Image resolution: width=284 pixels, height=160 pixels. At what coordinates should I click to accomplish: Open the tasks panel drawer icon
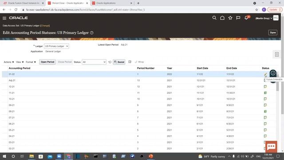point(277,54)
